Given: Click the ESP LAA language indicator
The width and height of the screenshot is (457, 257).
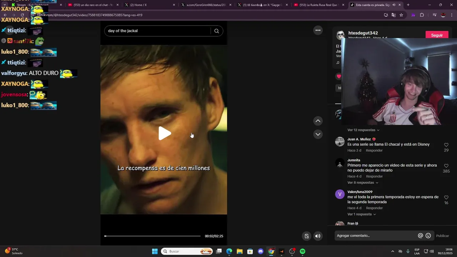Looking at the screenshot, I should tap(417, 251).
